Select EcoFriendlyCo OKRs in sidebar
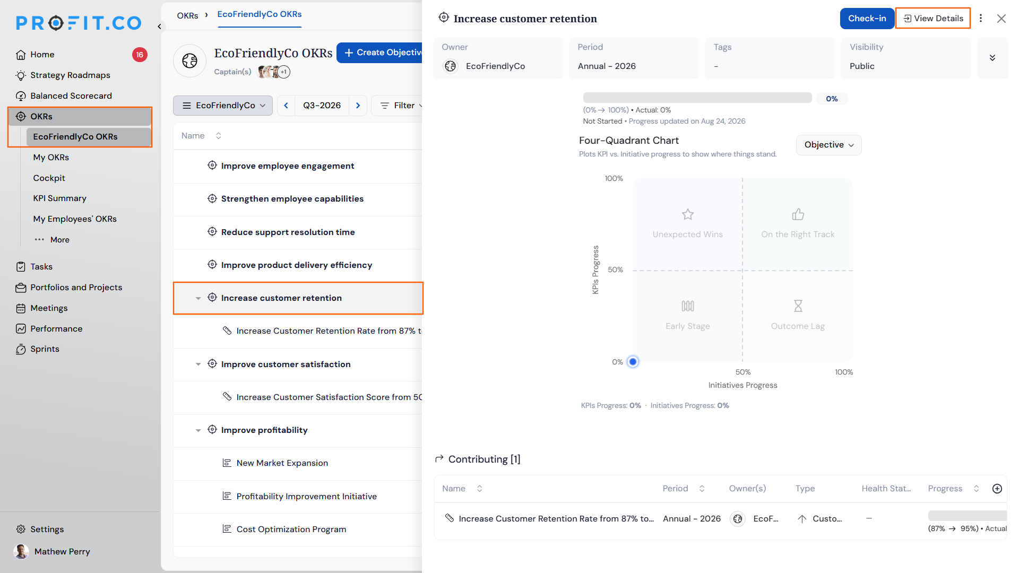The height and width of the screenshot is (573, 1019). click(89, 137)
